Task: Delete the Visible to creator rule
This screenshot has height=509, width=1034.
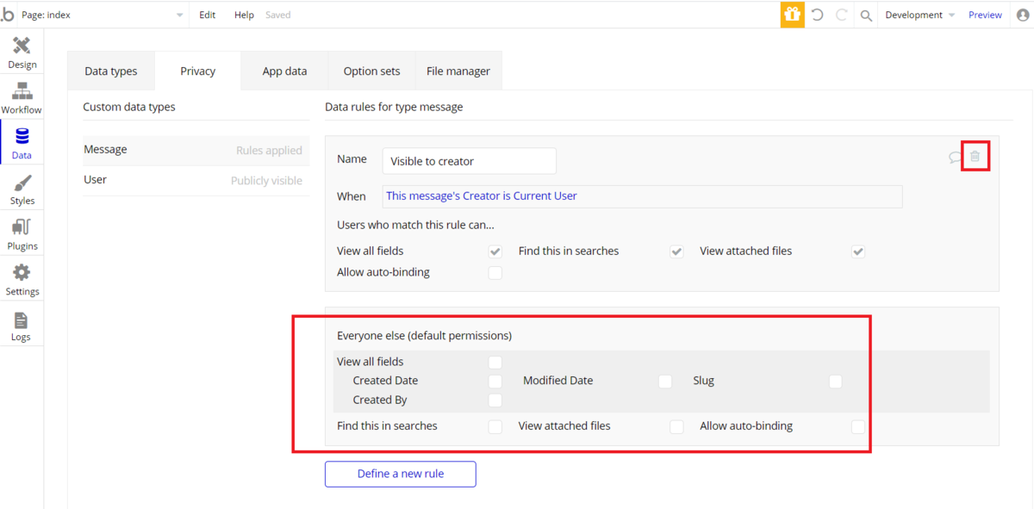Action: (x=975, y=157)
